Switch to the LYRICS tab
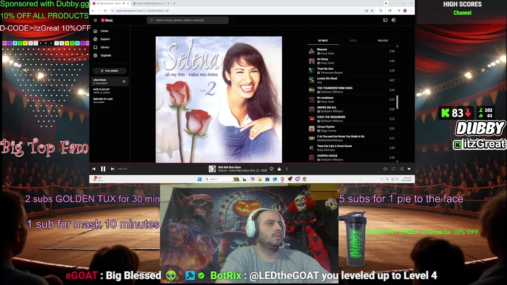 (x=353, y=40)
